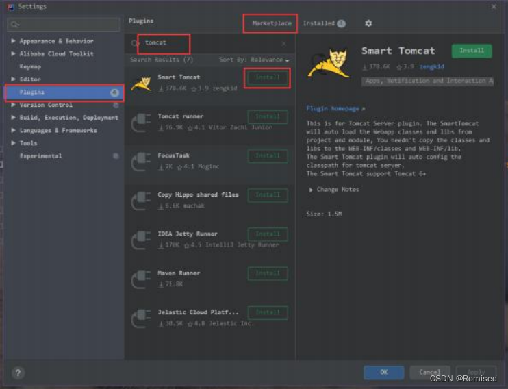Click the large Smart Tomcat logo in details pane
Image resolution: width=508 pixels, height=389 pixels.
point(329,63)
